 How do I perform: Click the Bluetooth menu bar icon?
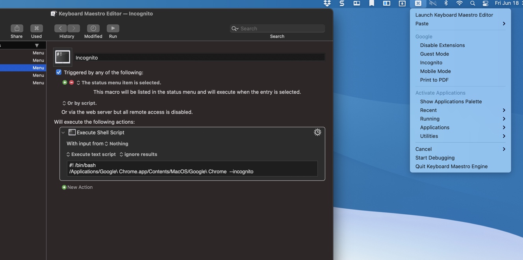(x=446, y=3)
